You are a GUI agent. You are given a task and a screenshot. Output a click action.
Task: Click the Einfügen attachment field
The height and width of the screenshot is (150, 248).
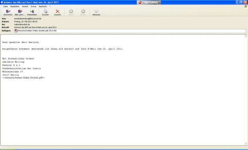point(130,31)
